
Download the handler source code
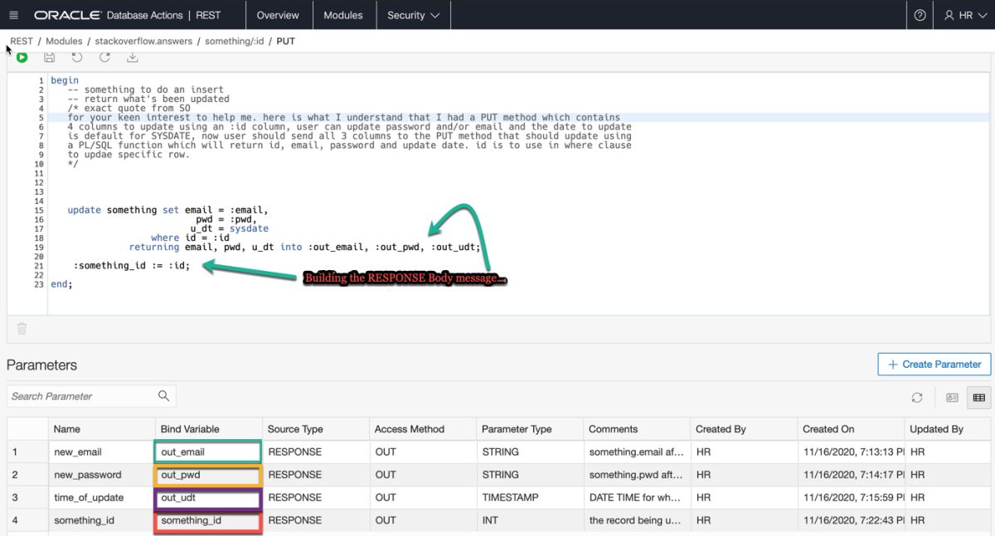[132, 57]
